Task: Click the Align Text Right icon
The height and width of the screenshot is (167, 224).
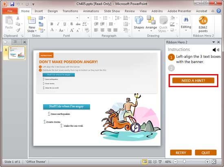Action: point(109,30)
